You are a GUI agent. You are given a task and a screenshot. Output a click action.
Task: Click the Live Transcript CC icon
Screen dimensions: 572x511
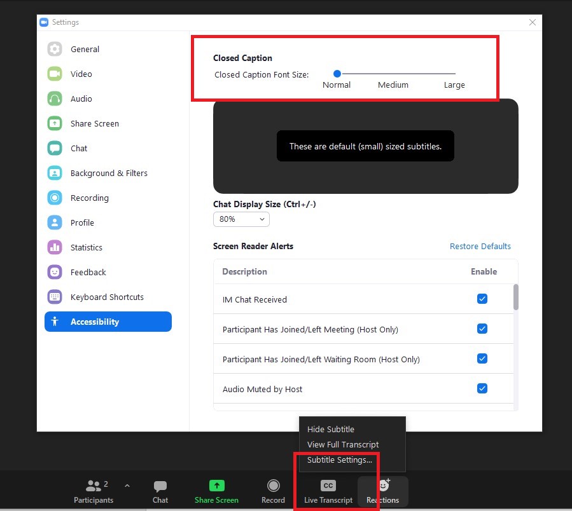pos(328,486)
